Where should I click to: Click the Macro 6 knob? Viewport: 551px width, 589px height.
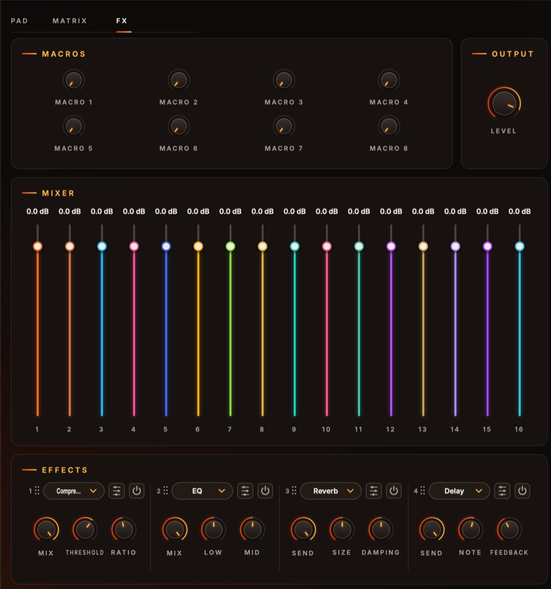coord(178,126)
